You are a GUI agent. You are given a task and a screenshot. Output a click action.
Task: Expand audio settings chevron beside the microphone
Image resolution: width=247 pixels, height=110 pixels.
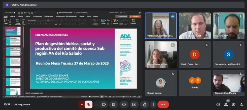coord(82,104)
